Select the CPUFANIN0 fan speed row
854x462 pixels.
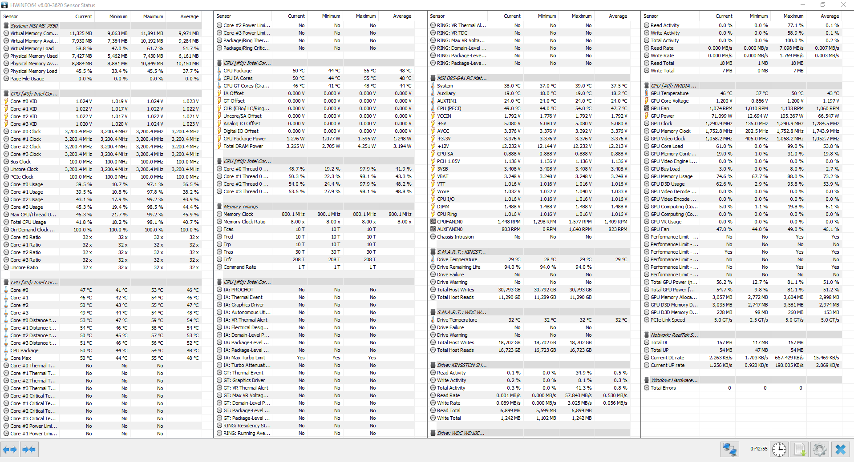(449, 222)
